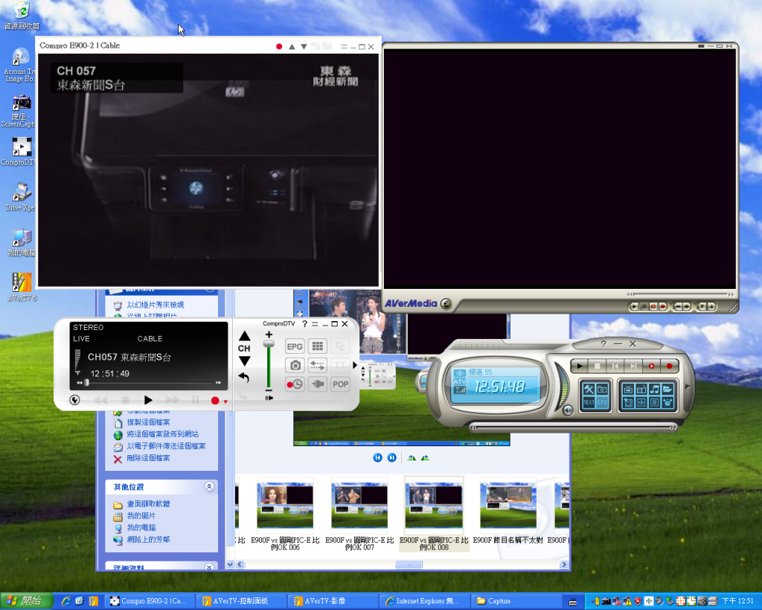The image size is (762, 610).
Task: Go to previous image in filmstrip viewer
Action: 377,458
